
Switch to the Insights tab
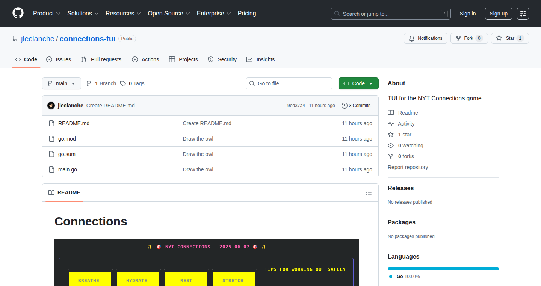(261, 59)
